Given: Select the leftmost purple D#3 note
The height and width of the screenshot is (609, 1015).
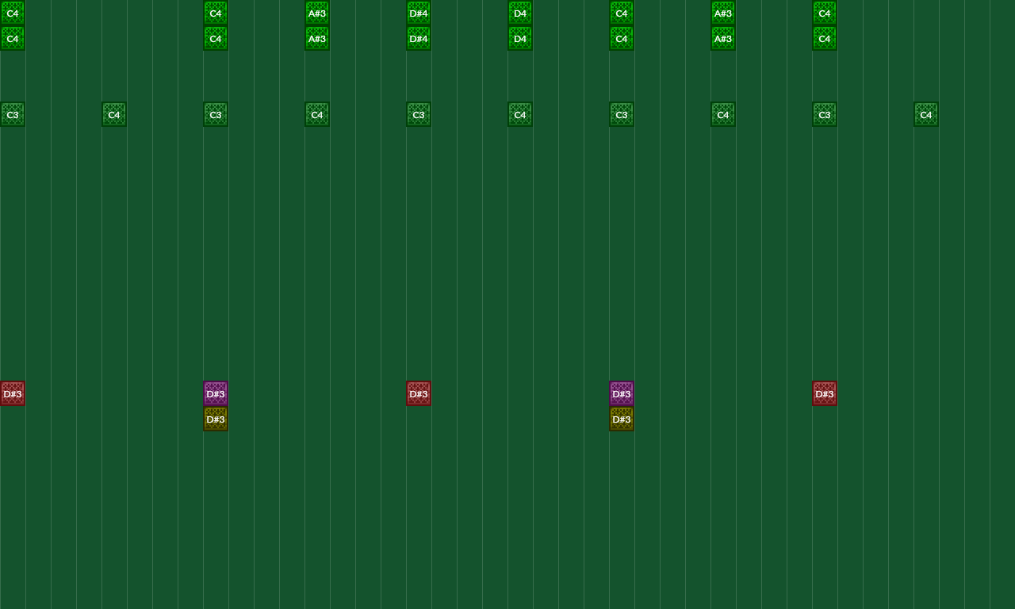Looking at the screenshot, I should pyautogui.click(x=215, y=393).
